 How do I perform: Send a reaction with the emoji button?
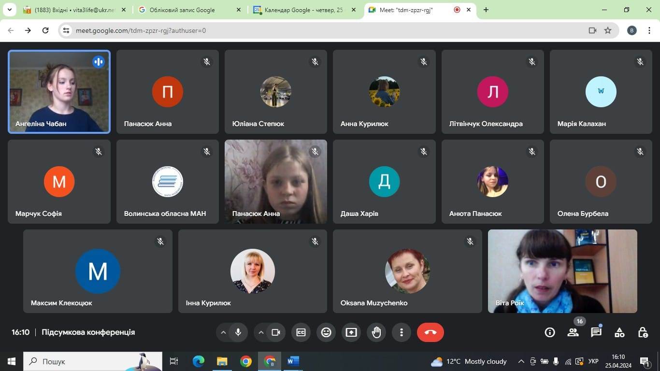326,332
